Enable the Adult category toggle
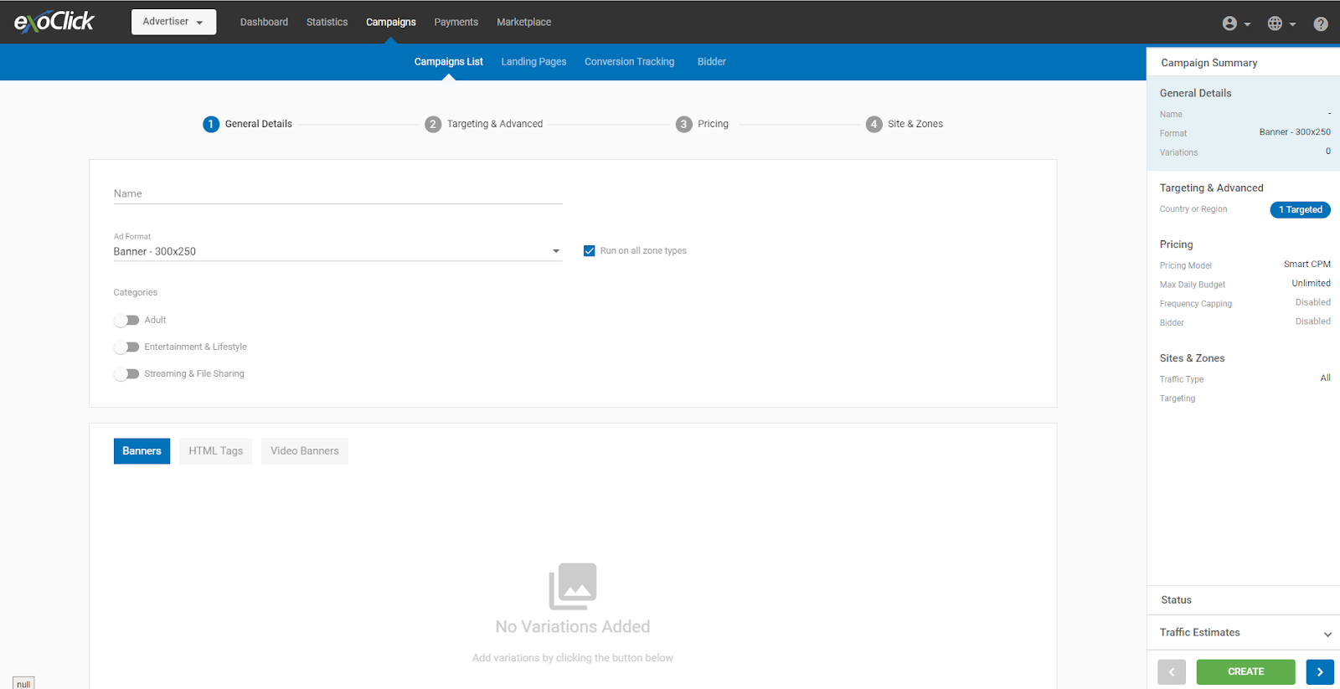This screenshot has height=689, width=1340. (x=126, y=320)
